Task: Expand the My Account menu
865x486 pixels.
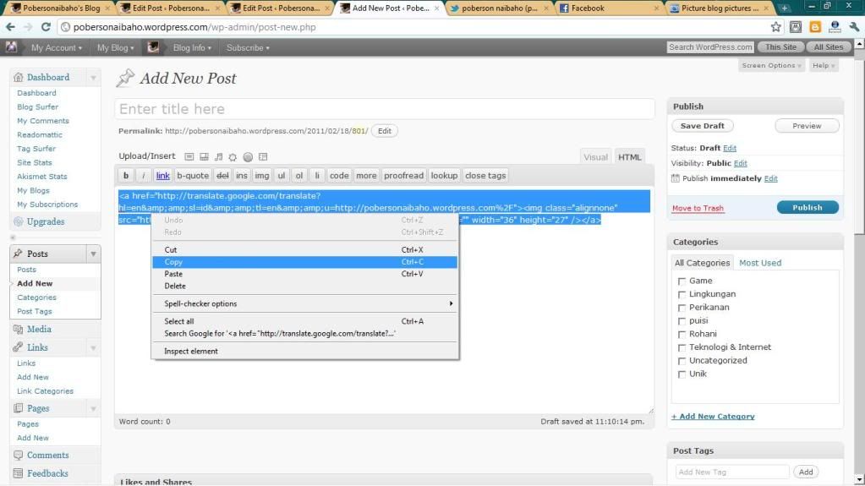Action: 56,47
